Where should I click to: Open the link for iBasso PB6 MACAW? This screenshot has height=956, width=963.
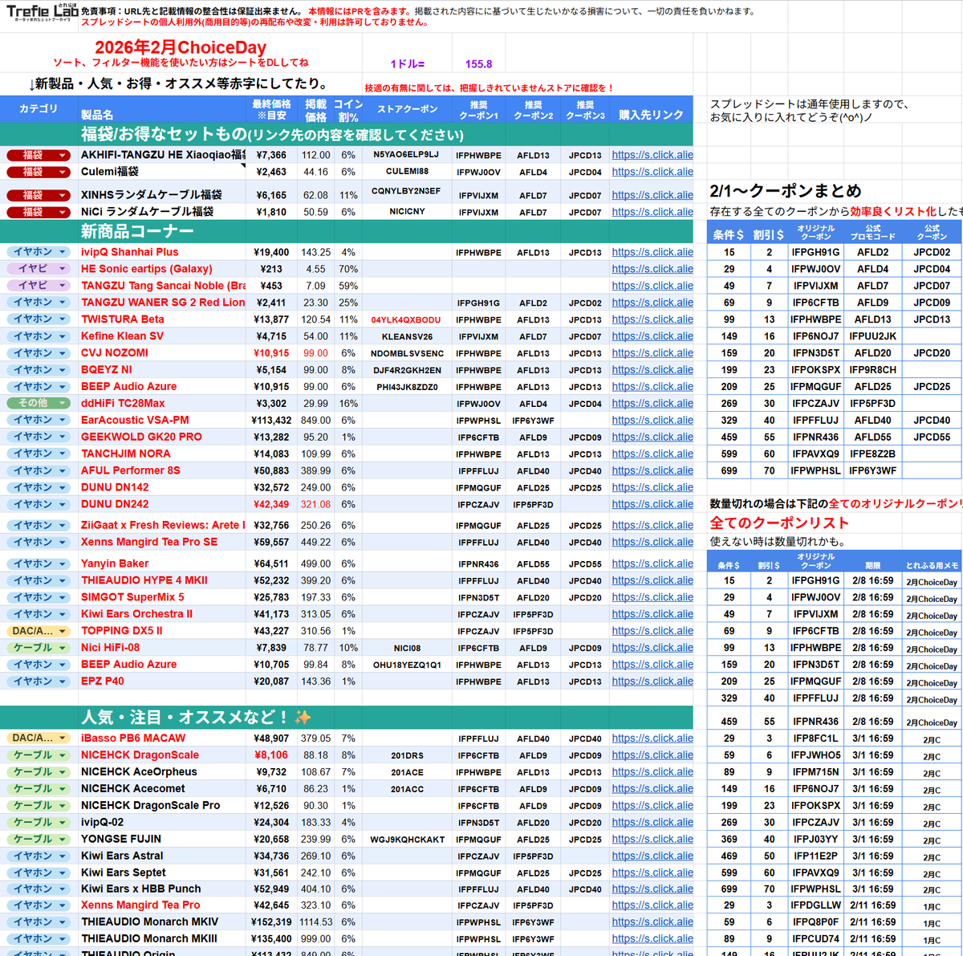tap(652, 738)
